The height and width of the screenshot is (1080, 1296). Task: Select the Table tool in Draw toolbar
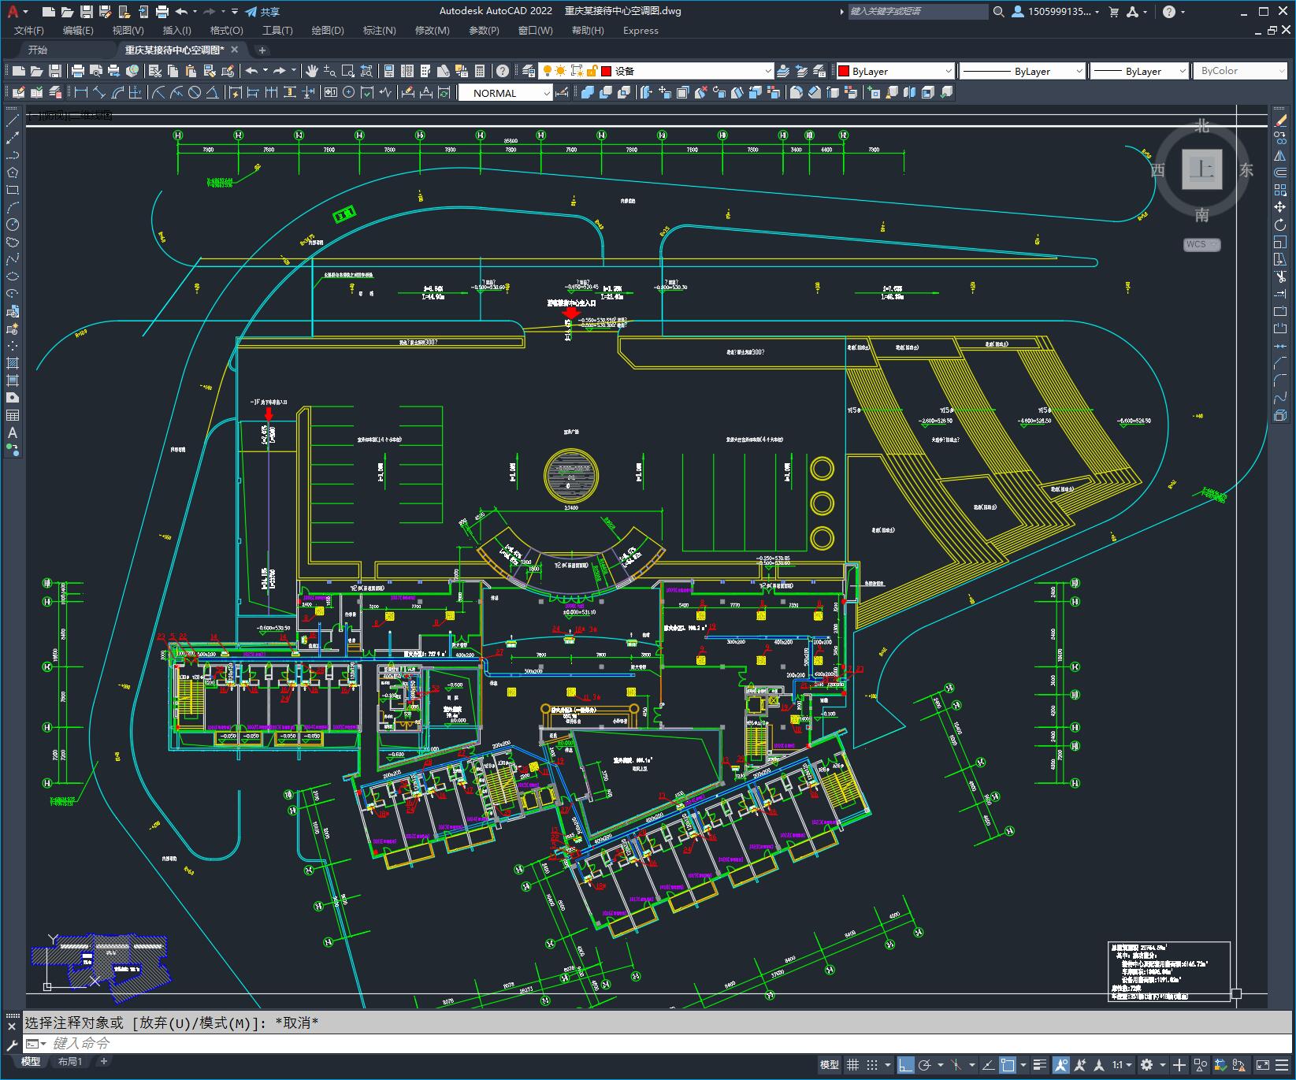13,415
